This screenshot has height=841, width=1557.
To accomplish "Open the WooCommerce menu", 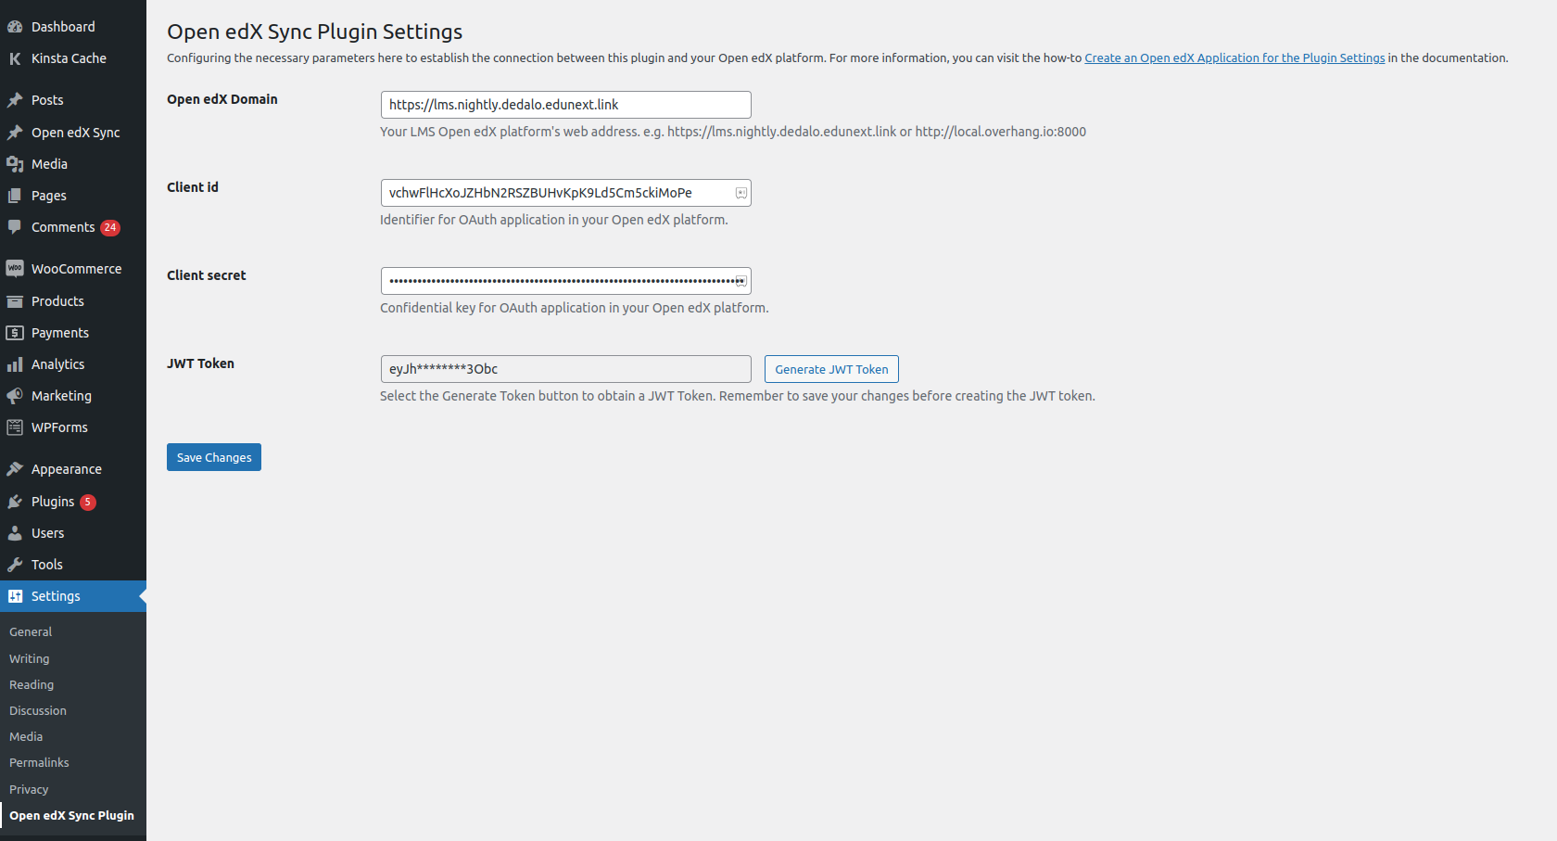I will point(73,269).
